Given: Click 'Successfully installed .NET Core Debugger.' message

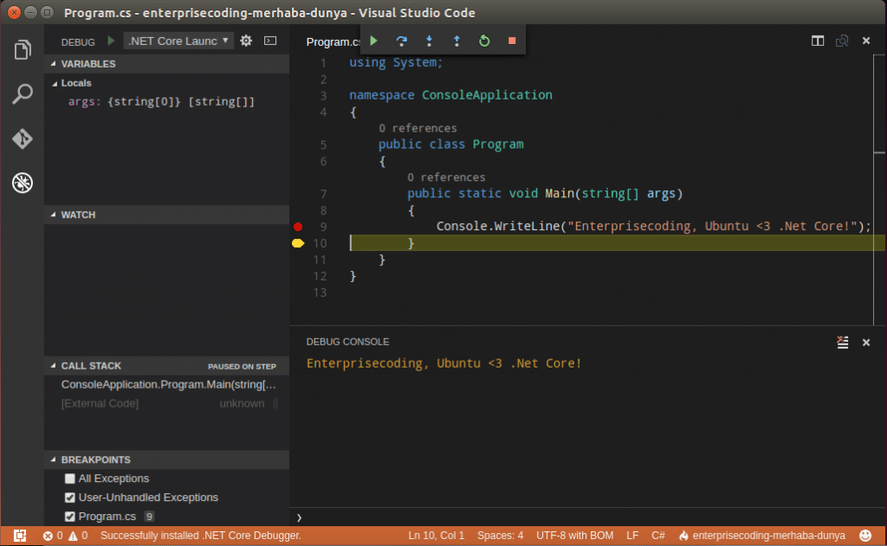Looking at the screenshot, I should 201,536.
